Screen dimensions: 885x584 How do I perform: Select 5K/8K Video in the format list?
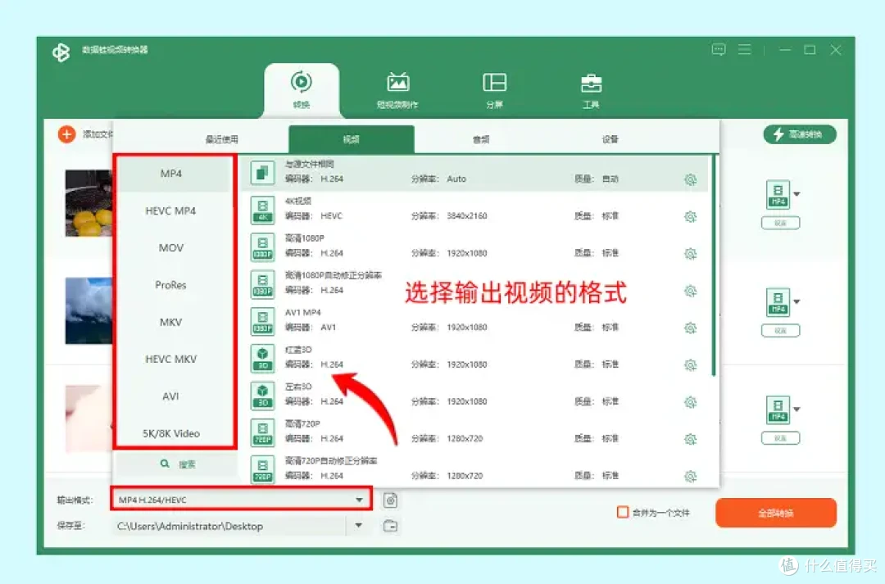[171, 433]
